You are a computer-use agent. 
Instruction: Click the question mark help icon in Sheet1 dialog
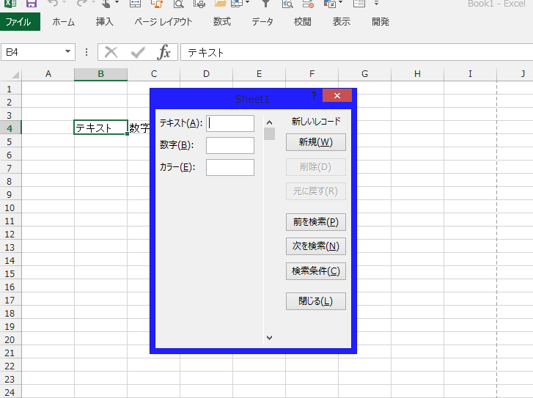pyautogui.click(x=314, y=96)
